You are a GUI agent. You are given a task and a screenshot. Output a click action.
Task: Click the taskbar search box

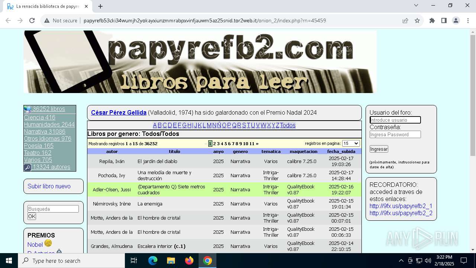tap(71, 261)
